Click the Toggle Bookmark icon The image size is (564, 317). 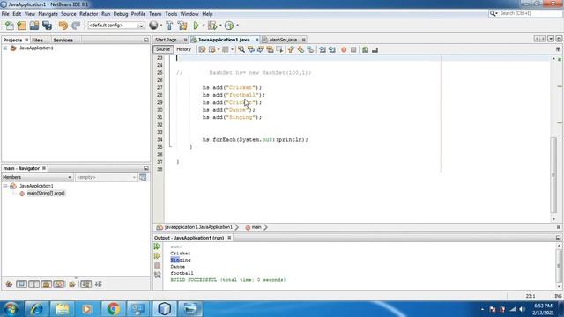pyautogui.click(x=310, y=49)
